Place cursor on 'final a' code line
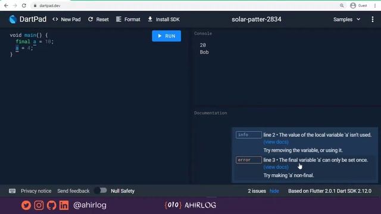381x214 pixels. tap(35, 42)
